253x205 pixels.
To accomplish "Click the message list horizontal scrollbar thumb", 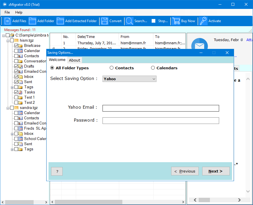I will coord(88,202).
